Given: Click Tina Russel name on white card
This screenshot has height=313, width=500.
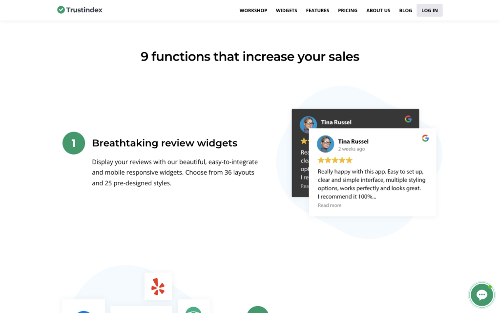Looking at the screenshot, I should pyautogui.click(x=354, y=141).
